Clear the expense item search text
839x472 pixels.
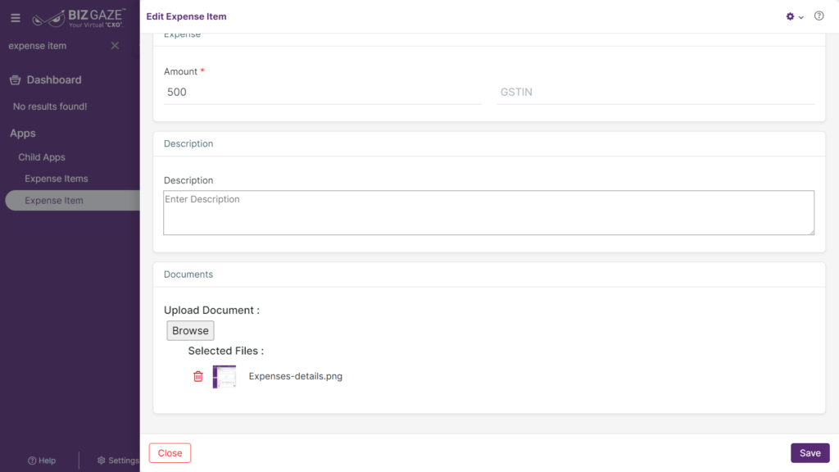(115, 46)
